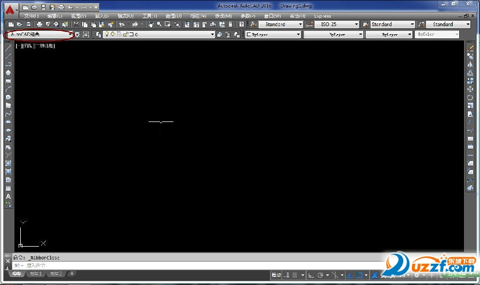This screenshot has width=480, height=285.
Task: Open the object color ByLayer swatch dropdown
Action: (x=274, y=35)
